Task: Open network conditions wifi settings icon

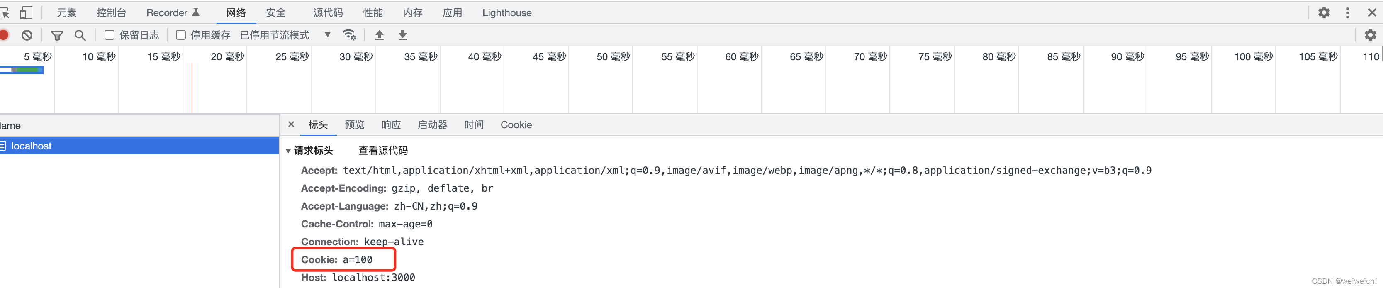Action: click(x=350, y=35)
